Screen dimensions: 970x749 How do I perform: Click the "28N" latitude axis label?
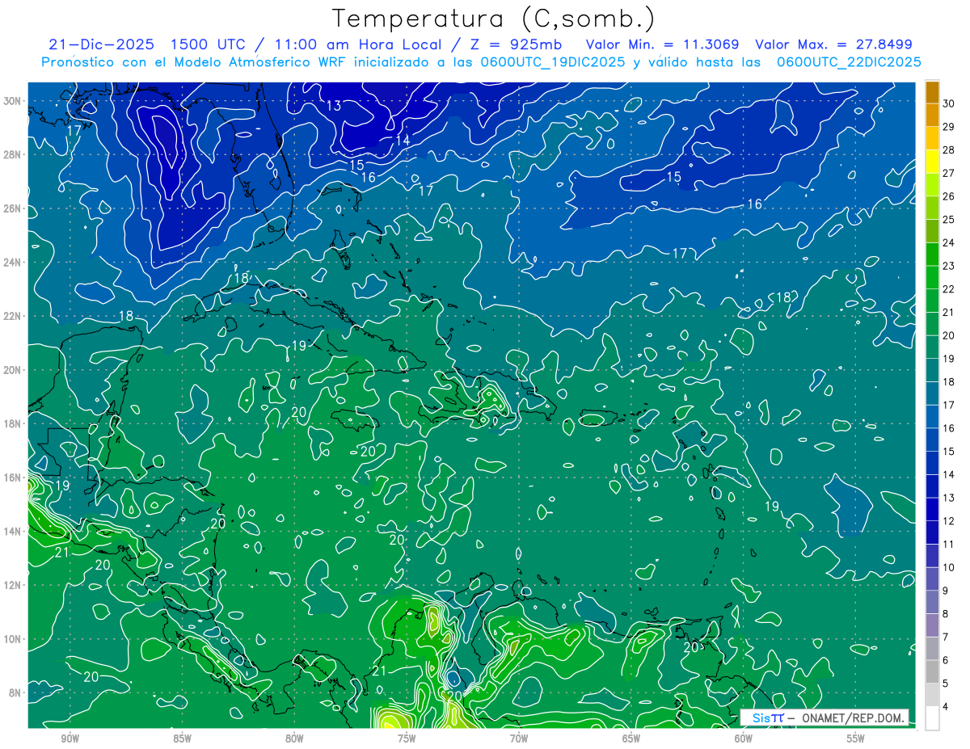(x=13, y=154)
